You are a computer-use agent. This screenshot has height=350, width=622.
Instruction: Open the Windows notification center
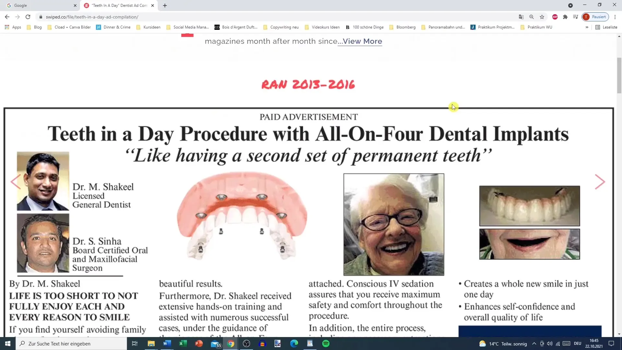click(x=611, y=344)
